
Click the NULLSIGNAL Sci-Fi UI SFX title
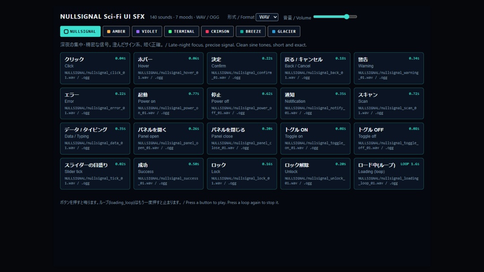tap(102, 17)
